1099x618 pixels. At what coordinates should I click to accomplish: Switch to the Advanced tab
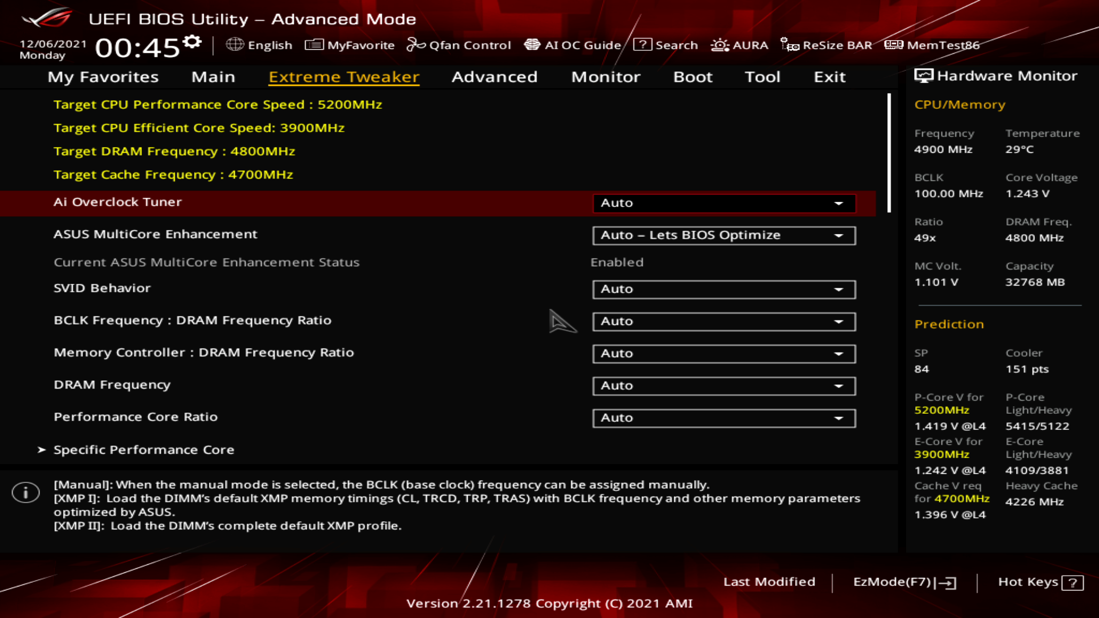[495, 77]
